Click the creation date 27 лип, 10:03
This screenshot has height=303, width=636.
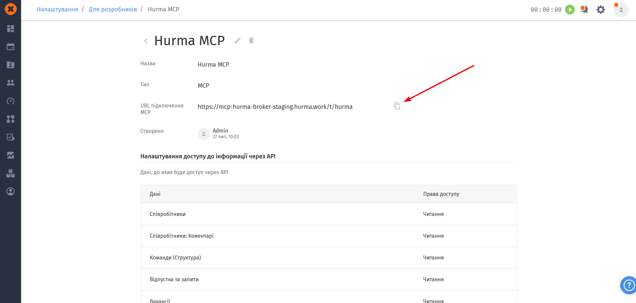point(226,137)
